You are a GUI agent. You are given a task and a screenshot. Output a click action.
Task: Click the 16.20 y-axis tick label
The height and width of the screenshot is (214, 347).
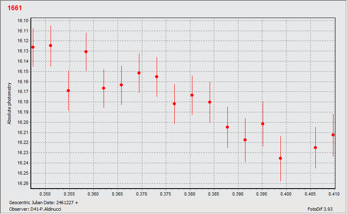(23, 122)
